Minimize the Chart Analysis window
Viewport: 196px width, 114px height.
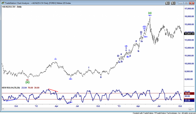[x=181, y=3]
